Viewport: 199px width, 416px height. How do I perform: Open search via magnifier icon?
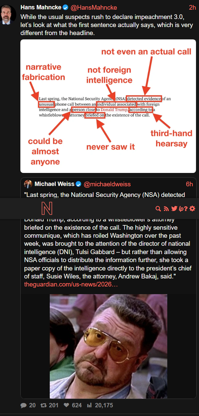[159, 209]
